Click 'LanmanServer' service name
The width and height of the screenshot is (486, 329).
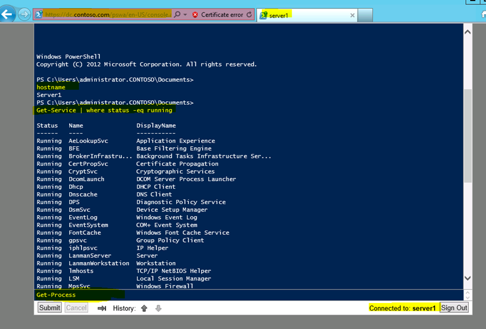point(90,256)
